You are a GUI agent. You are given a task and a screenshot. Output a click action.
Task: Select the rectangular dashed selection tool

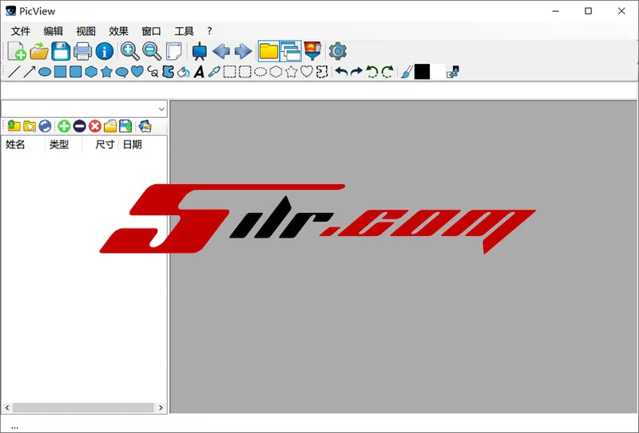pyautogui.click(x=230, y=72)
